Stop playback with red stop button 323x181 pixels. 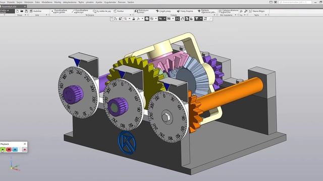tap(9, 150)
